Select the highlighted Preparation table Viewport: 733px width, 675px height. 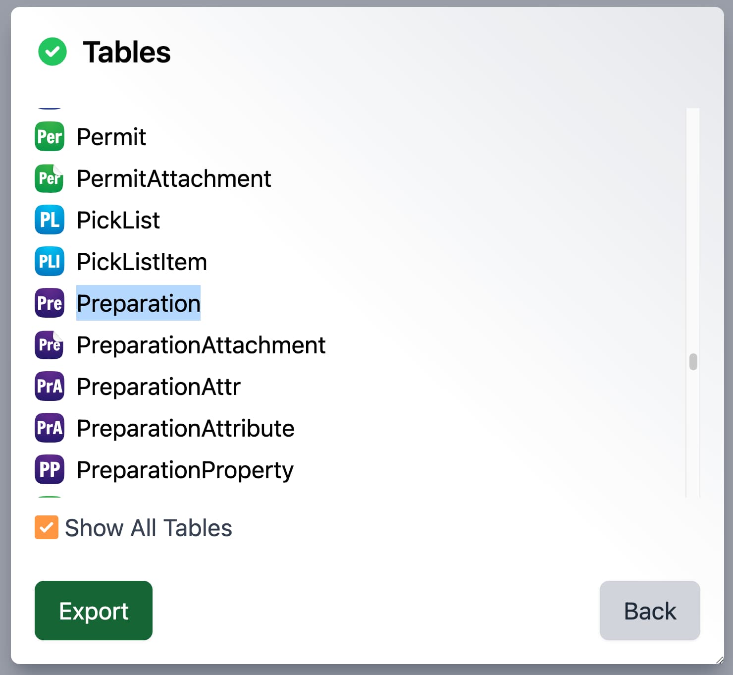coord(138,303)
